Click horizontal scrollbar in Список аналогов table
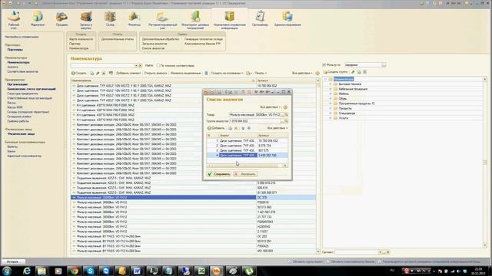This screenshot has height=276, width=492. [x=244, y=166]
